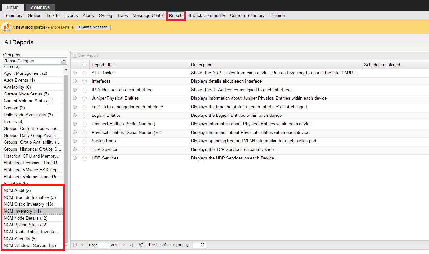The height and width of the screenshot is (254, 429).
Task: Select UDP Services radio button
Action: tap(75, 158)
